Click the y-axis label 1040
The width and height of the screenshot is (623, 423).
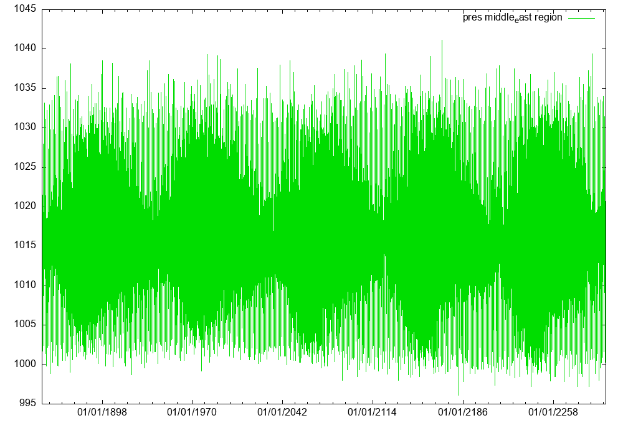(x=25, y=48)
